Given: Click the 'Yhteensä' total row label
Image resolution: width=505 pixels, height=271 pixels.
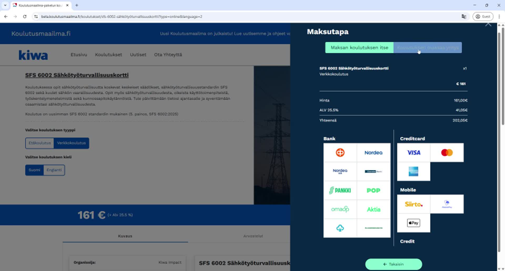Looking at the screenshot, I should (x=328, y=120).
